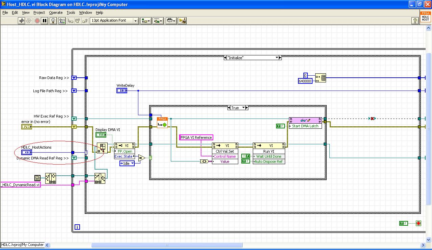Pause execution with the Pause button
Viewport: 432px width, 250px height.
[x=45, y=21]
